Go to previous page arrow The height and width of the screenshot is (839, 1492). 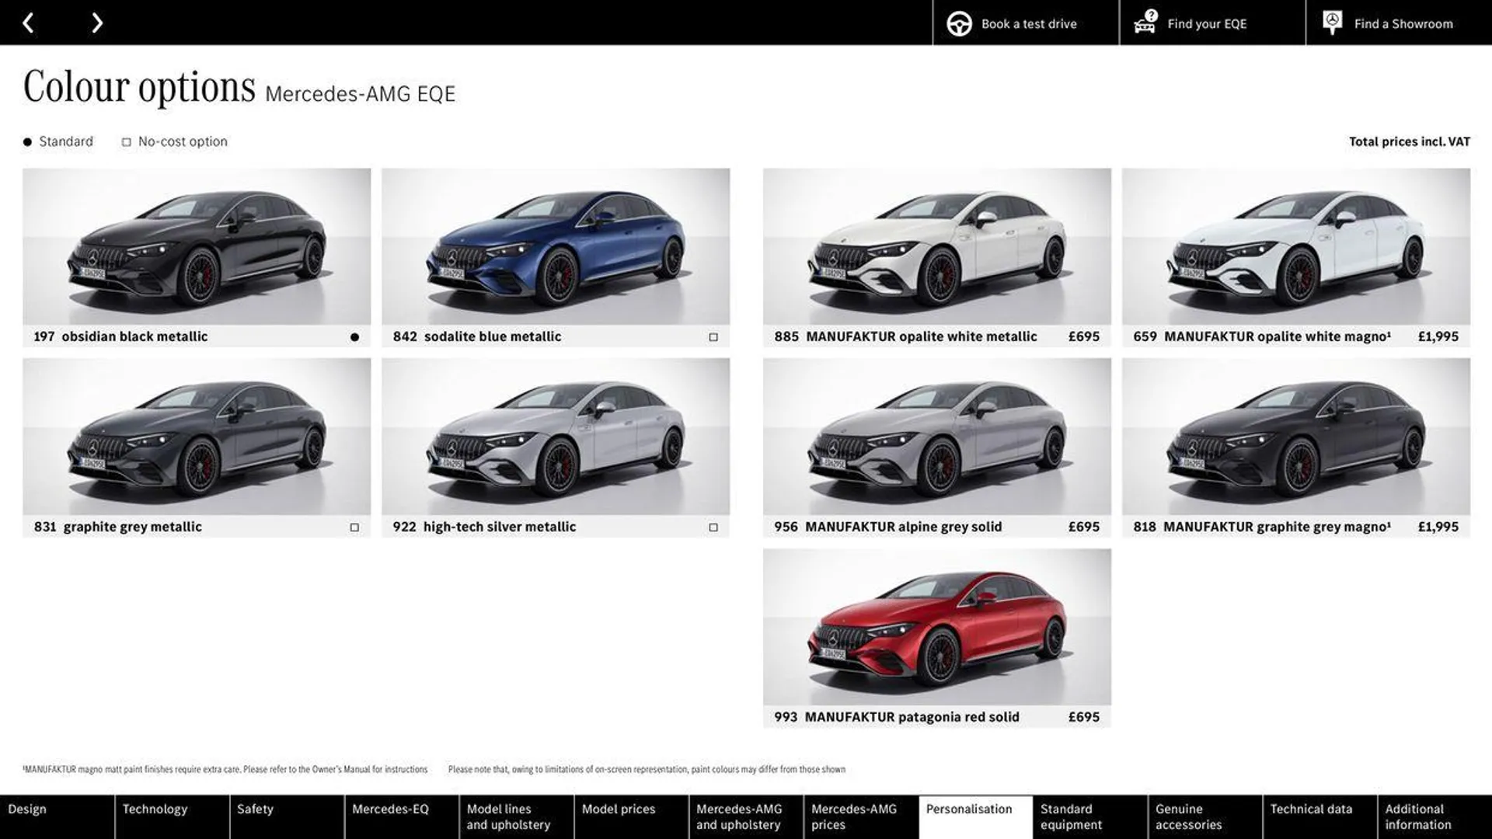coord(28,23)
